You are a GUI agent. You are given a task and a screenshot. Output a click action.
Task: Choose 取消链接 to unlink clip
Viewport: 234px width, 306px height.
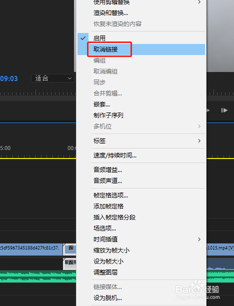click(x=141, y=49)
